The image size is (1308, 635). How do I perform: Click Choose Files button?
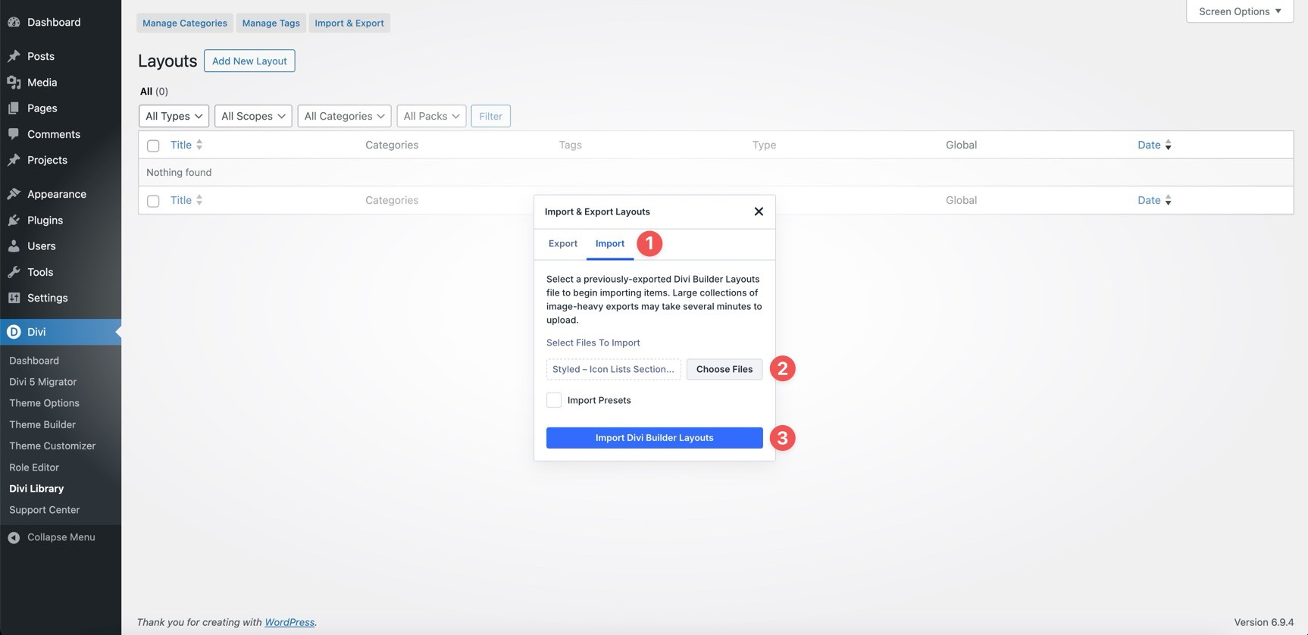[724, 369]
